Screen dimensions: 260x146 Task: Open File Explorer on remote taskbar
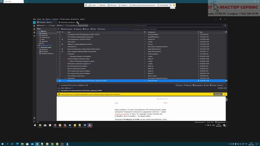click(x=40, y=125)
